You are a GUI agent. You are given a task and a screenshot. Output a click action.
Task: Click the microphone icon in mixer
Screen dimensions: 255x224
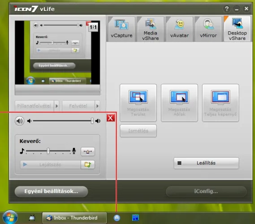point(74,151)
